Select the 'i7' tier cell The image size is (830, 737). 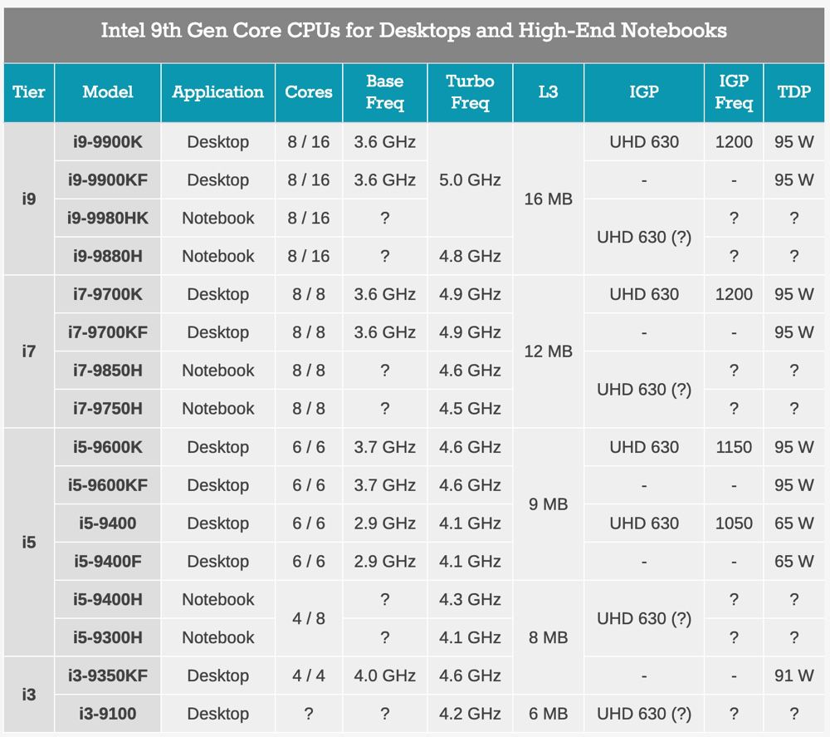[x=29, y=351]
